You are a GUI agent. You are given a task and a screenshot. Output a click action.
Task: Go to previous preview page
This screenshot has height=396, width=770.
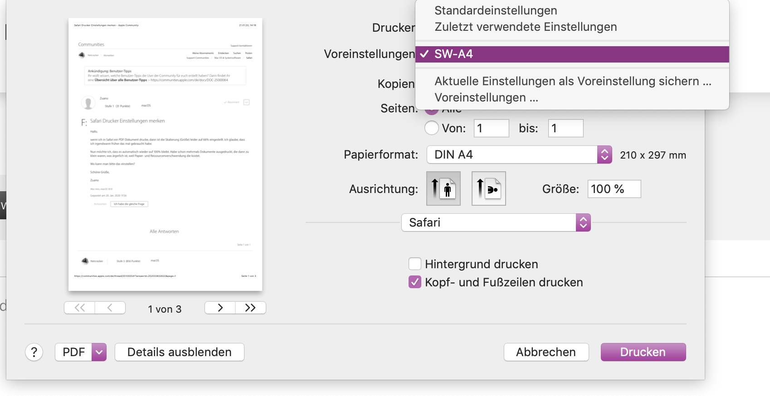pyautogui.click(x=110, y=308)
